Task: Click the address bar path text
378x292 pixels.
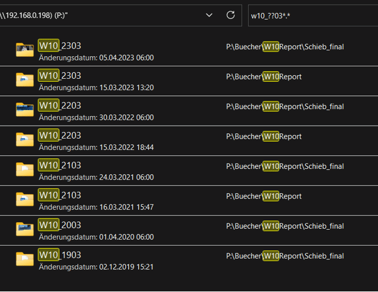Action: (x=89, y=15)
